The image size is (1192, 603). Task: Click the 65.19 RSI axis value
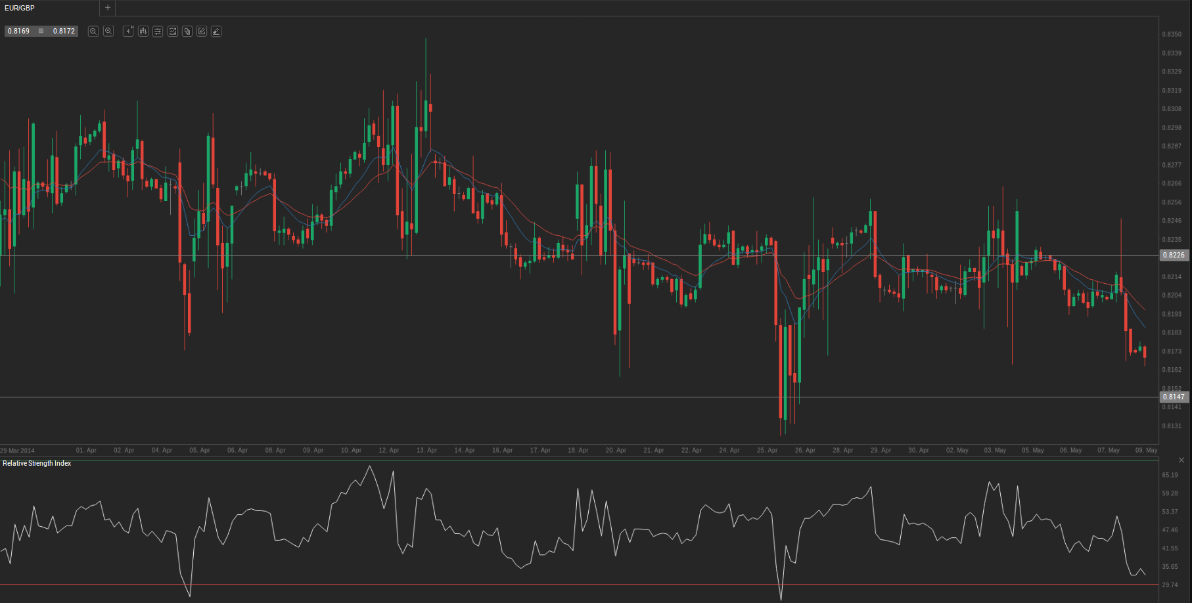pos(1170,475)
